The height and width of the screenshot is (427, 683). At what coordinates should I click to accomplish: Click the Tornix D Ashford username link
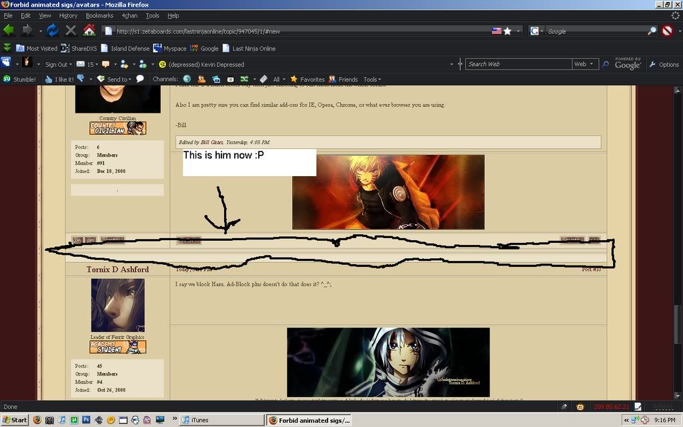(x=117, y=270)
